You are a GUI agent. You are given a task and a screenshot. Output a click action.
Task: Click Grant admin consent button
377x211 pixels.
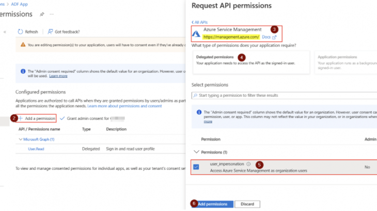[x=92, y=118]
